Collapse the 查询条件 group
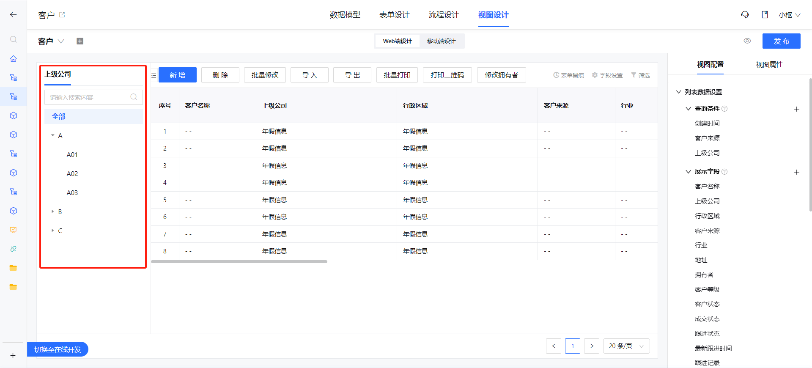 pyautogui.click(x=688, y=109)
